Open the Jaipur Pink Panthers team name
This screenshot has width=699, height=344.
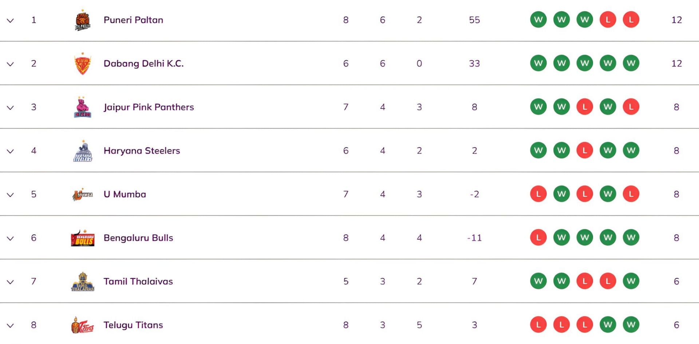click(149, 107)
